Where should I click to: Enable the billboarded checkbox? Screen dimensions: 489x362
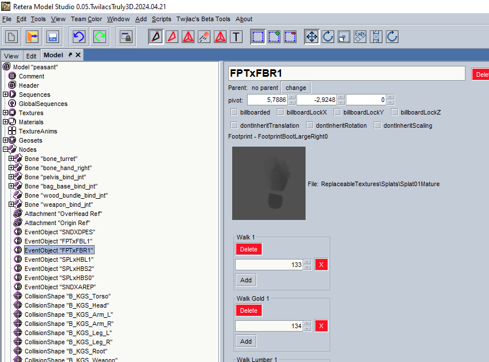point(234,112)
